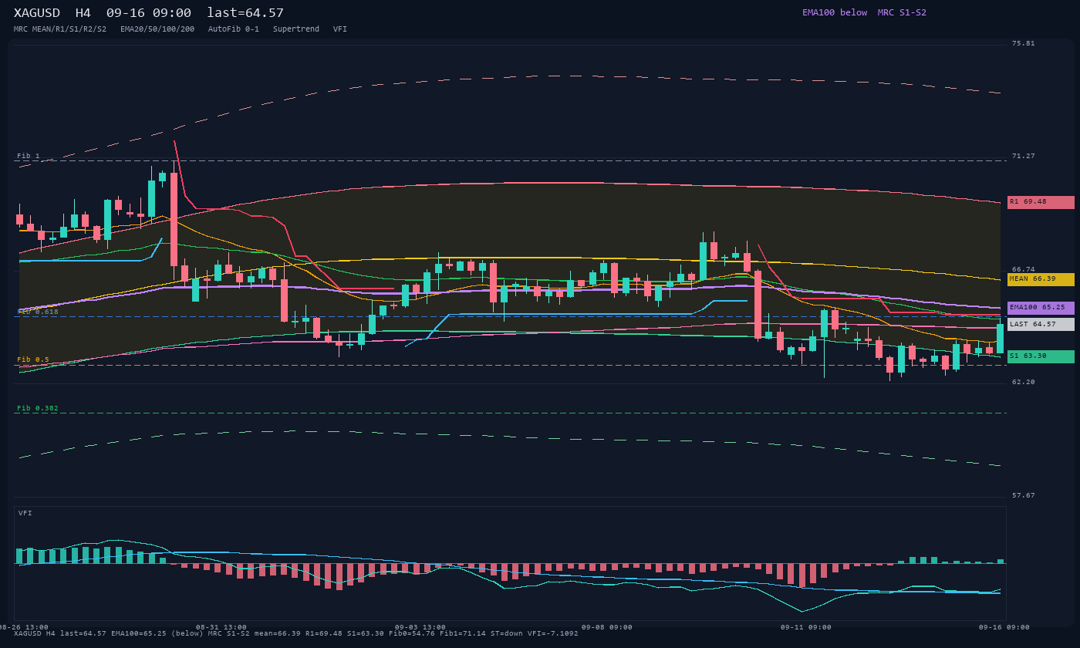Select the 'EMA100 below' status text
The image size is (1080, 648).
pyautogui.click(x=835, y=12)
